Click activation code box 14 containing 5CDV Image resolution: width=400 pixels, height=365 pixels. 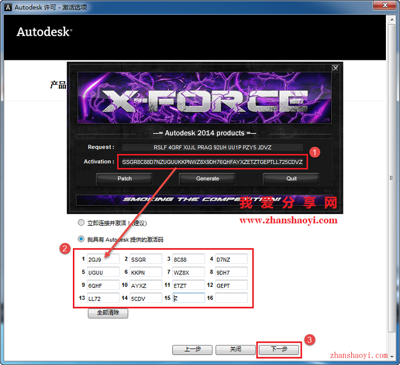(146, 298)
